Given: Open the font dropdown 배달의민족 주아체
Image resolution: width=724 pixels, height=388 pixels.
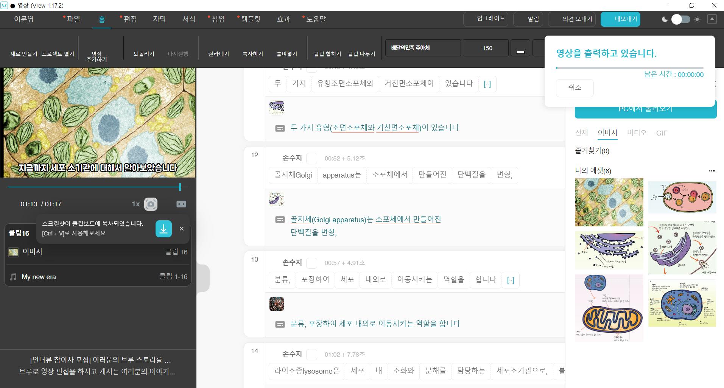Looking at the screenshot, I should (x=423, y=48).
